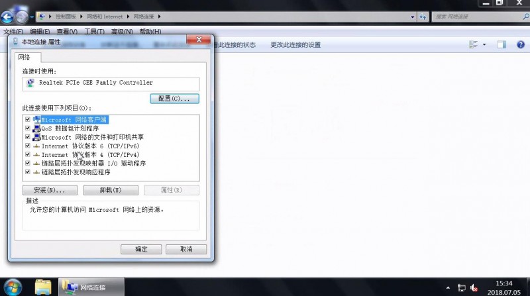The width and height of the screenshot is (530, 296).
Task: Open the Help question mark icon
Action: coord(521,44)
